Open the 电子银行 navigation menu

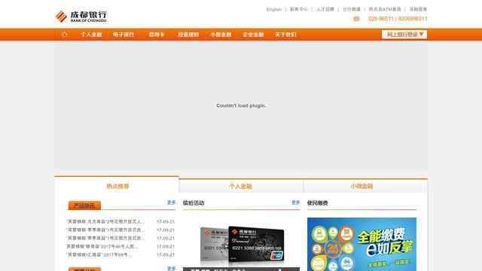pos(124,35)
